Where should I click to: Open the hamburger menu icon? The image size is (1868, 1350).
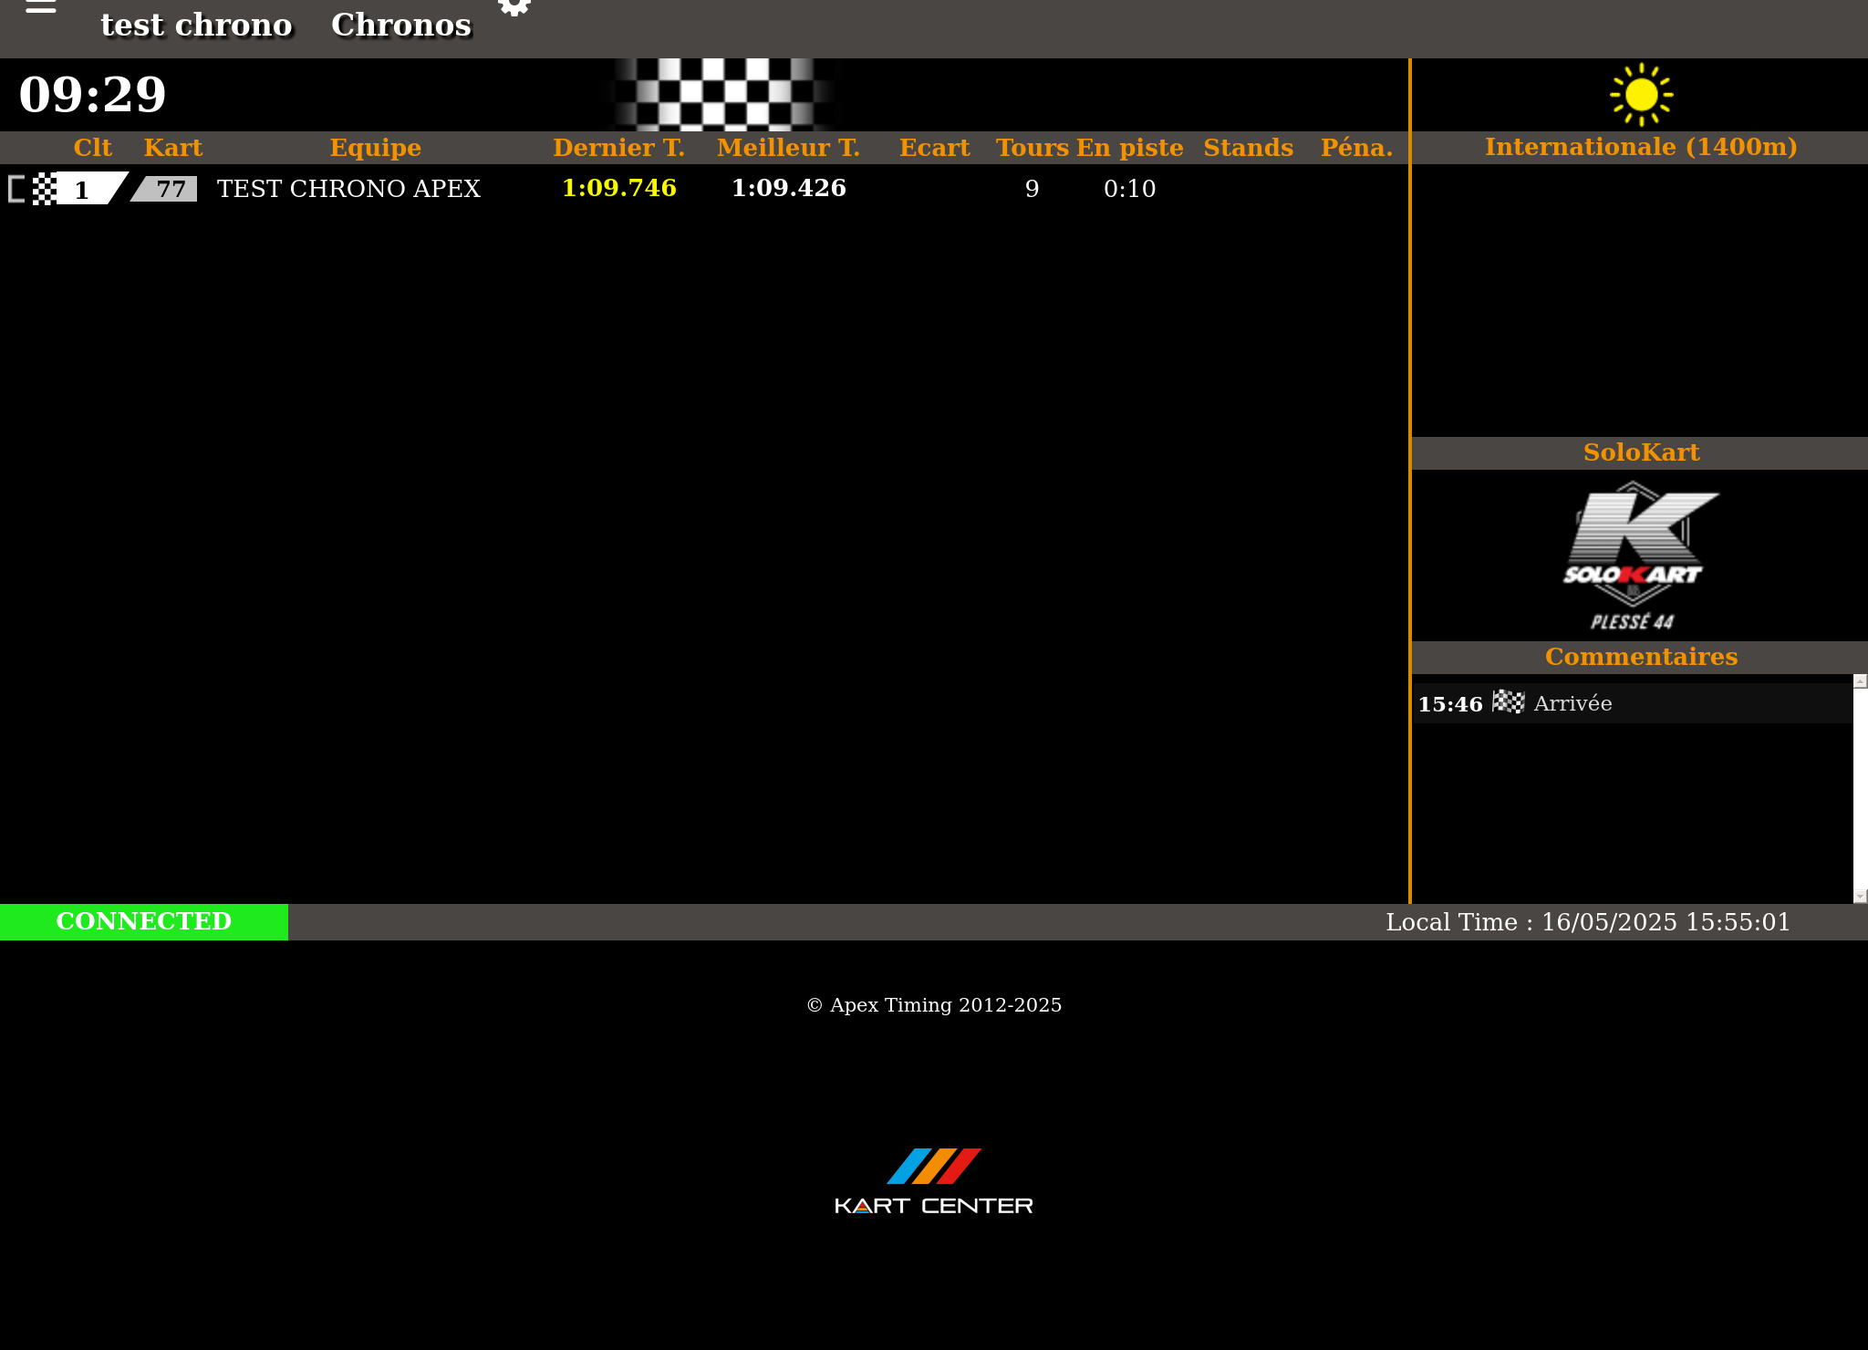point(40,7)
